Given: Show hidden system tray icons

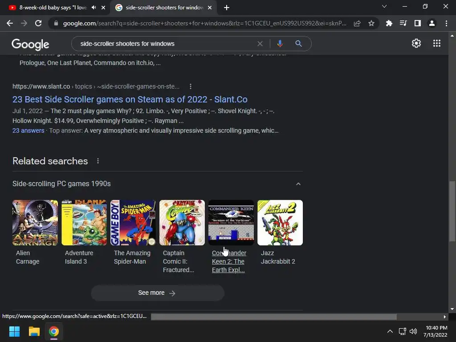Looking at the screenshot, I should 390,331.
